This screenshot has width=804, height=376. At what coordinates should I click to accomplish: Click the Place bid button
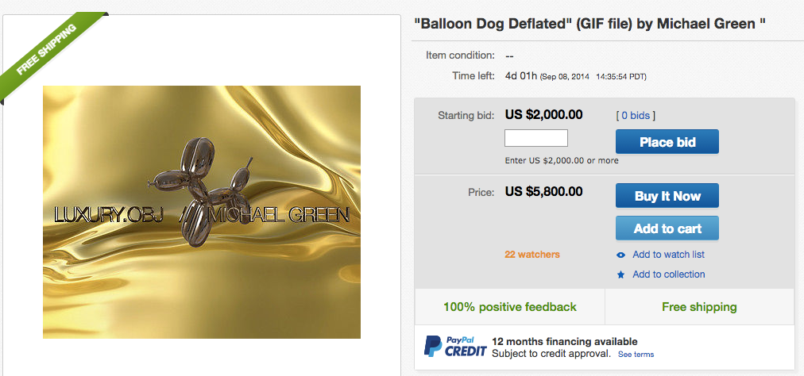[667, 142]
